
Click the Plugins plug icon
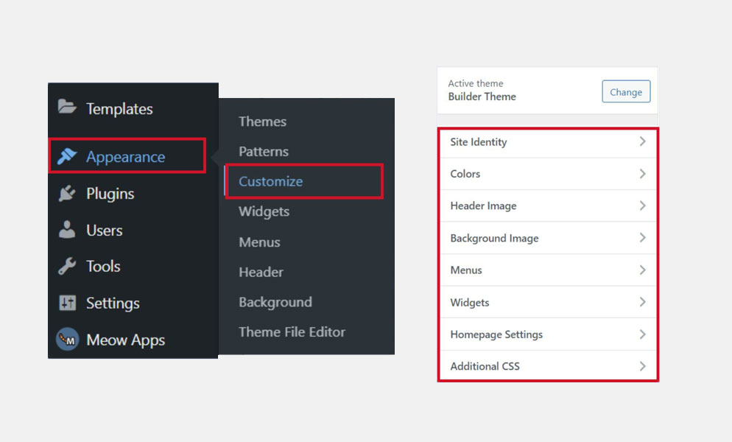click(x=67, y=193)
